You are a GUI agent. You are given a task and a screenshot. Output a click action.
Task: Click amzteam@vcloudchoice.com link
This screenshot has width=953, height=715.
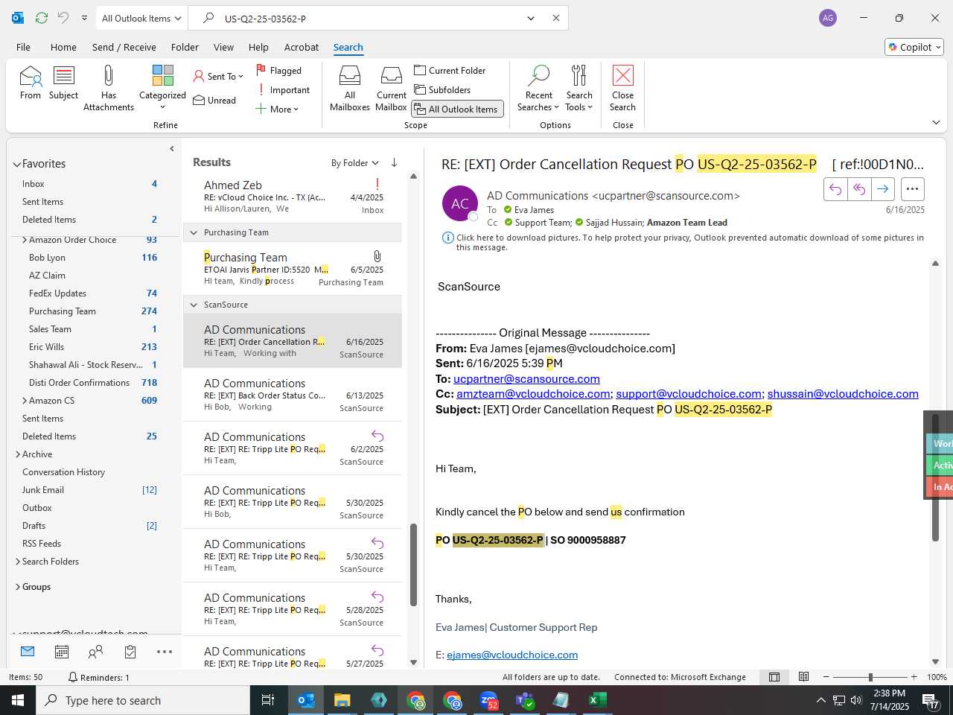click(533, 393)
